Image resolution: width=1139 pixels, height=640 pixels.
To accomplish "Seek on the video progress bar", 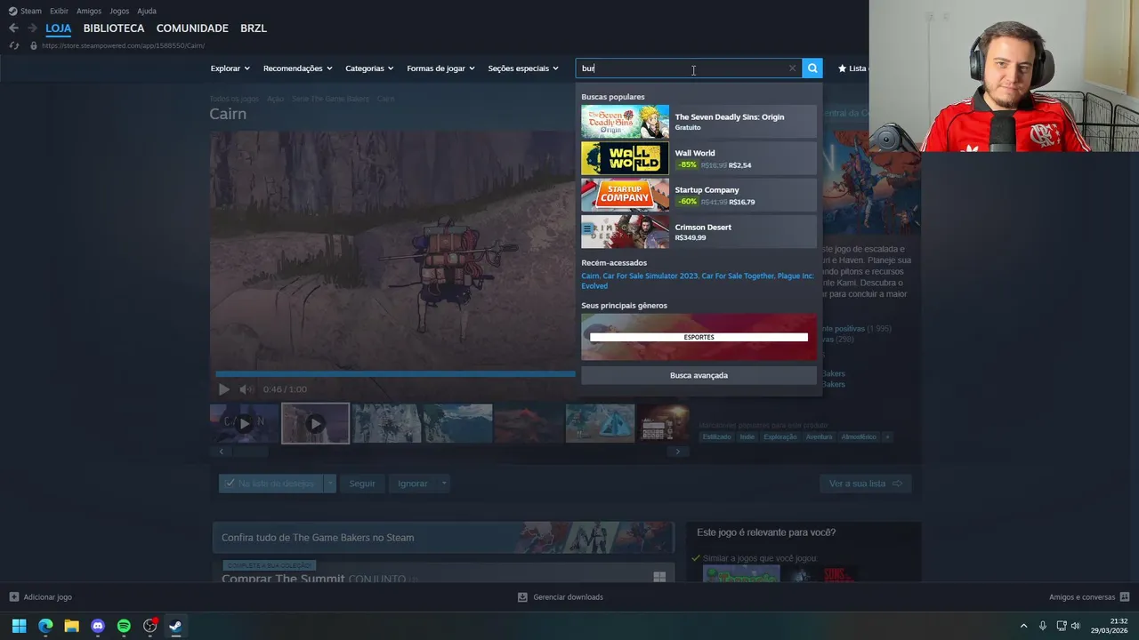I will (395, 374).
